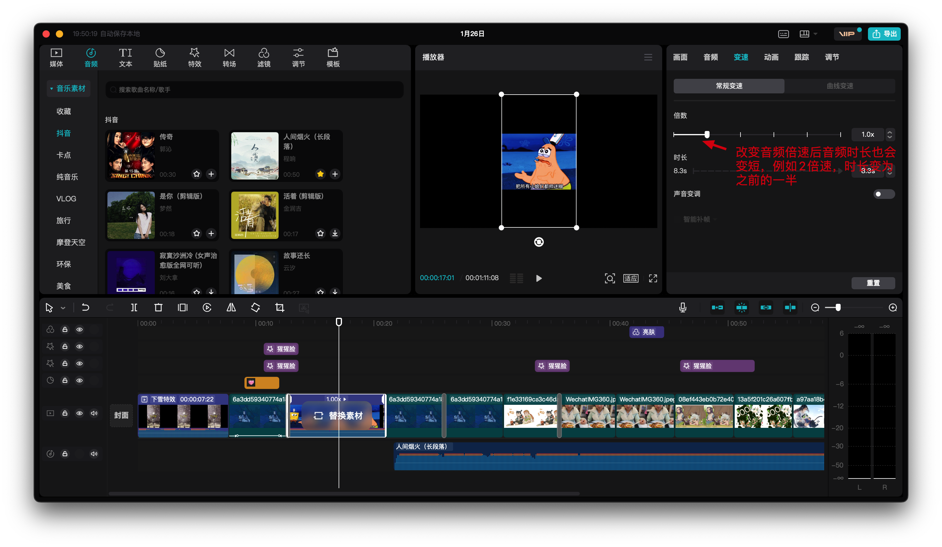Click the 倍数 speed slider handle
This screenshot has width=942, height=547.
(706, 134)
